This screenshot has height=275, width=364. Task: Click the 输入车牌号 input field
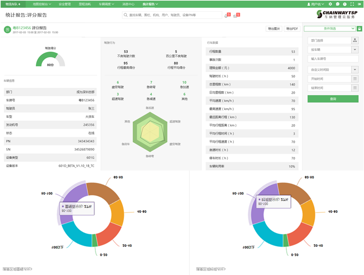(x=333, y=59)
